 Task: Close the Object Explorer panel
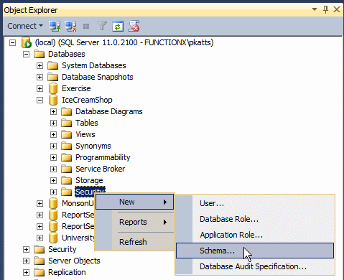point(337,9)
